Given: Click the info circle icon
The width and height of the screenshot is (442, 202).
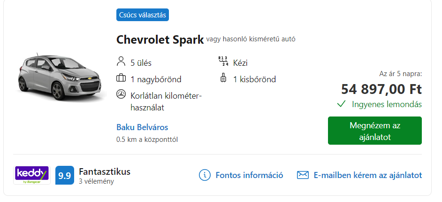Looking at the screenshot, I should pos(205,175).
